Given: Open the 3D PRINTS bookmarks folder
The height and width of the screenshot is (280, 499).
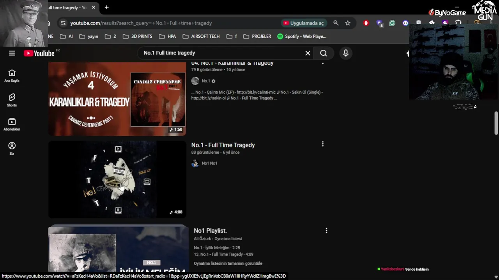Looking at the screenshot, I should pyautogui.click(x=137, y=36).
